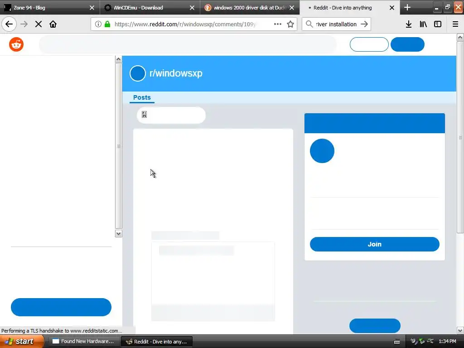Image resolution: width=464 pixels, height=348 pixels.
Task: Click the left sidebar scrollbar thumb
Action: (x=118, y=146)
